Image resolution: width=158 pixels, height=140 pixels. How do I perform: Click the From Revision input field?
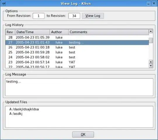click(39, 16)
